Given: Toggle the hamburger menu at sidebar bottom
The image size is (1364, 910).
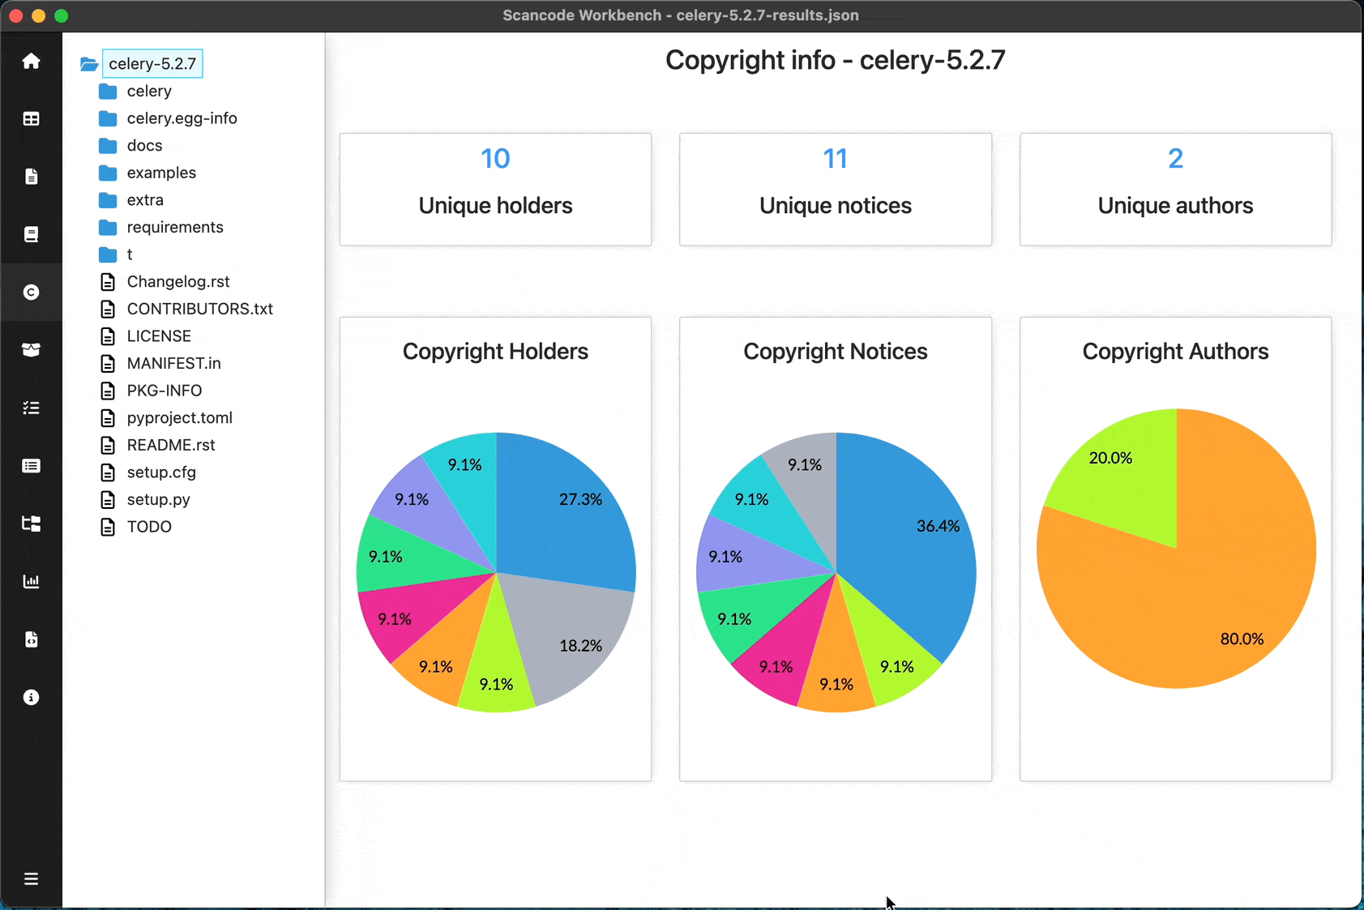Looking at the screenshot, I should pyautogui.click(x=31, y=878).
